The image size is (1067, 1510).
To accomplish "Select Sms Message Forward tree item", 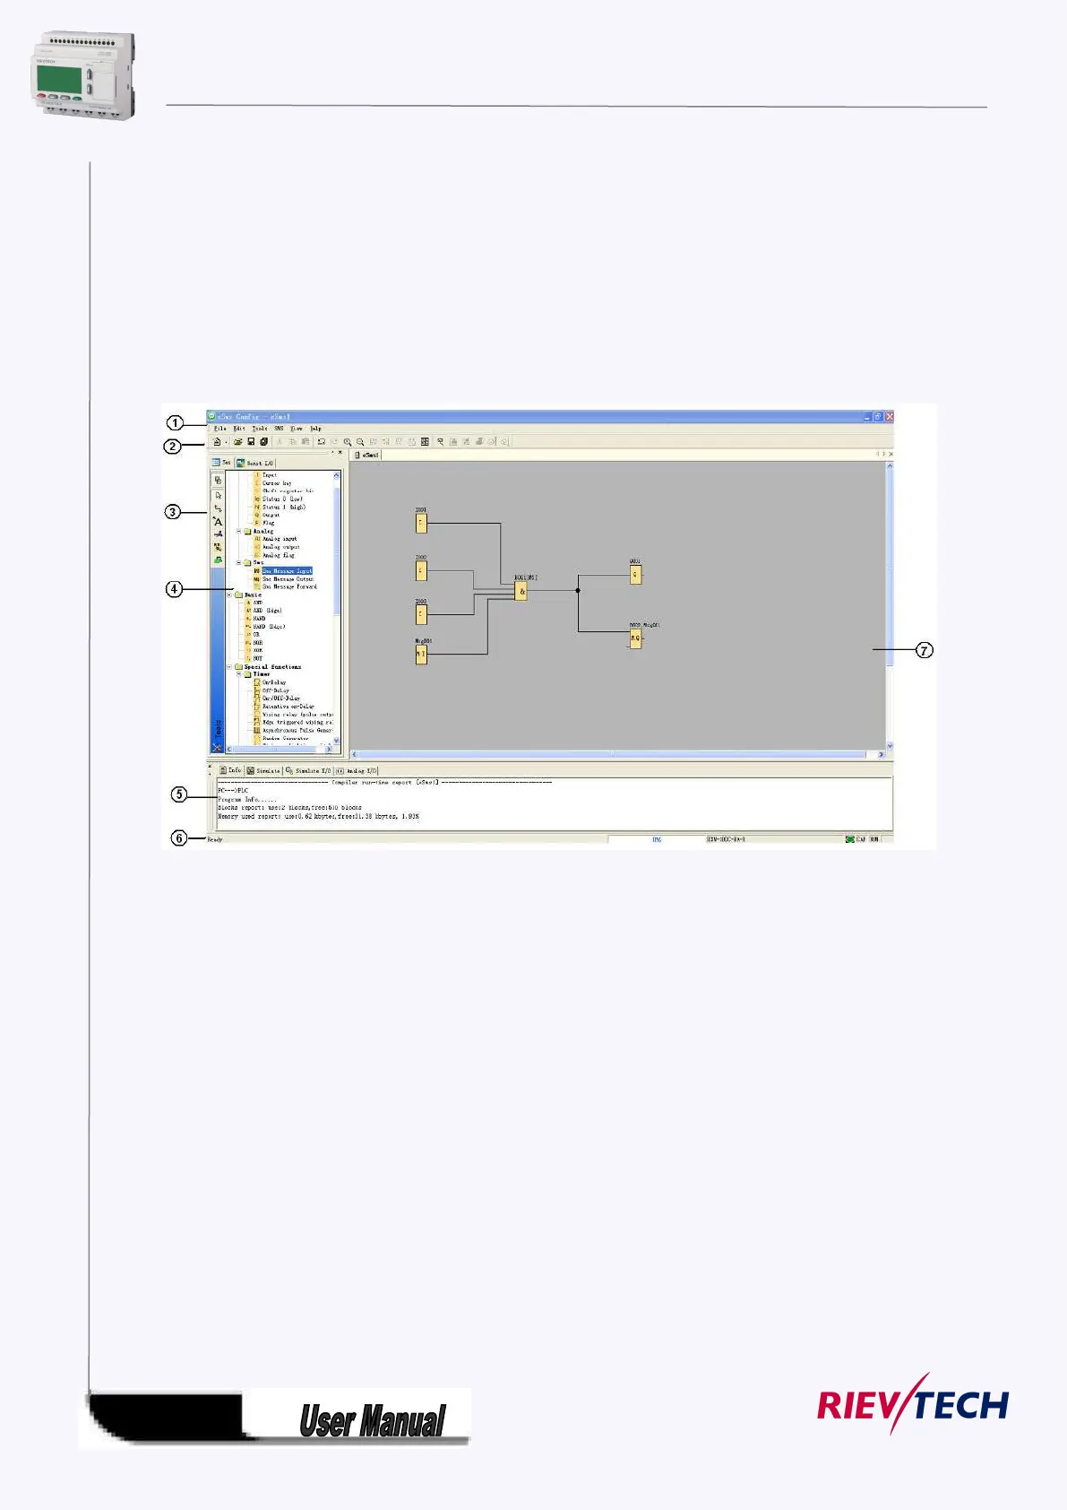I will (289, 586).
